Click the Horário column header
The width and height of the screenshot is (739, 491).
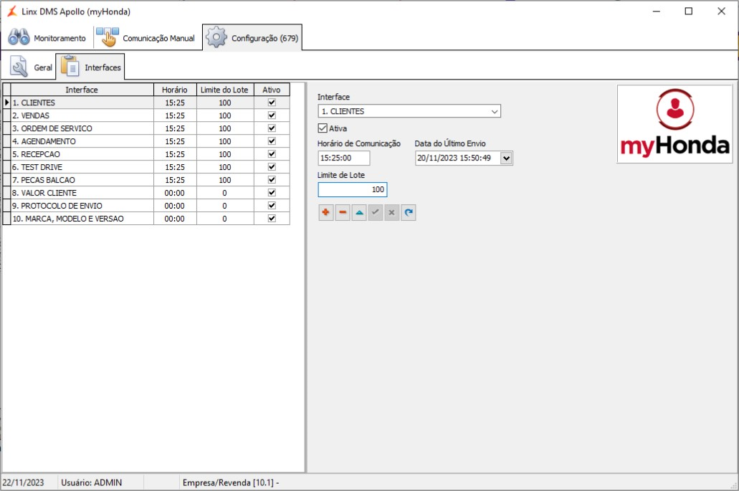pos(175,90)
